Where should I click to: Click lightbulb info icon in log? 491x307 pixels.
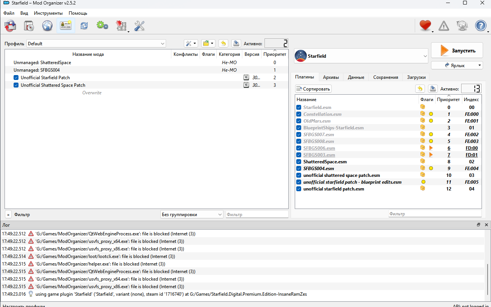tap(31, 294)
